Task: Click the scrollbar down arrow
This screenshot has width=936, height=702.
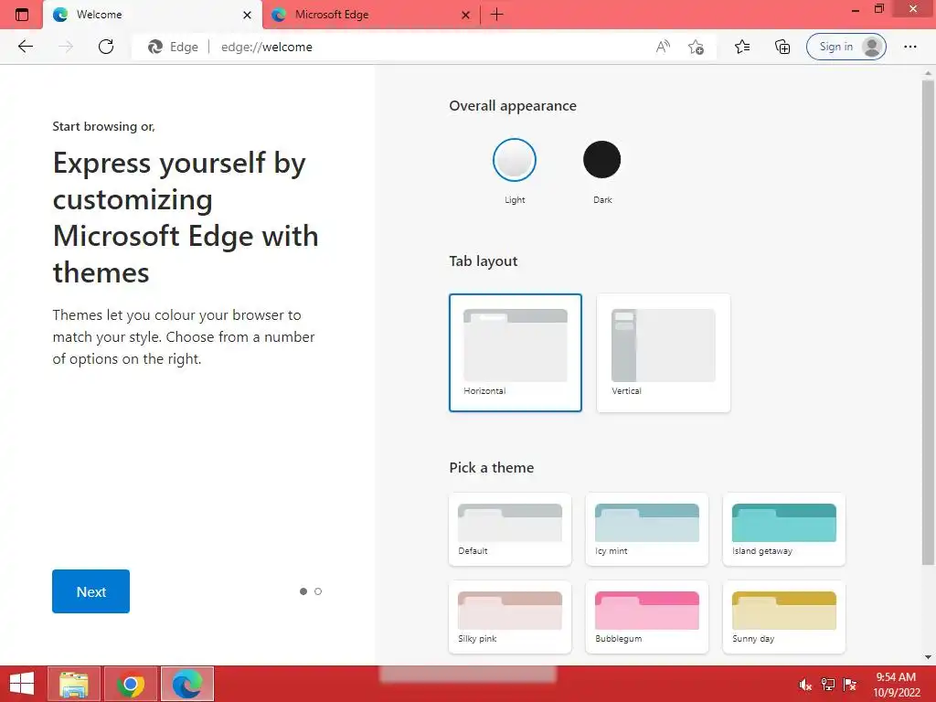Action: tap(928, 658)
